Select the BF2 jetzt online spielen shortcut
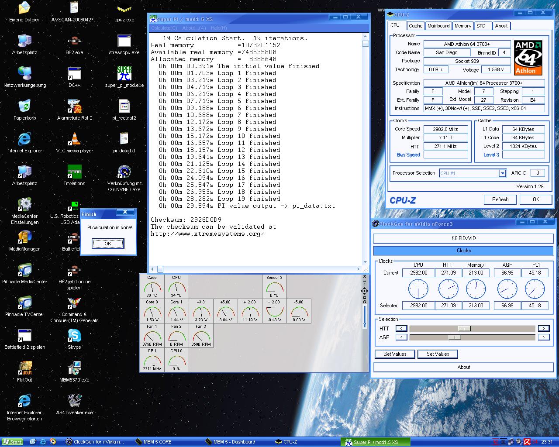The width and height of the screenshot is (559, 447). [74, 277]
